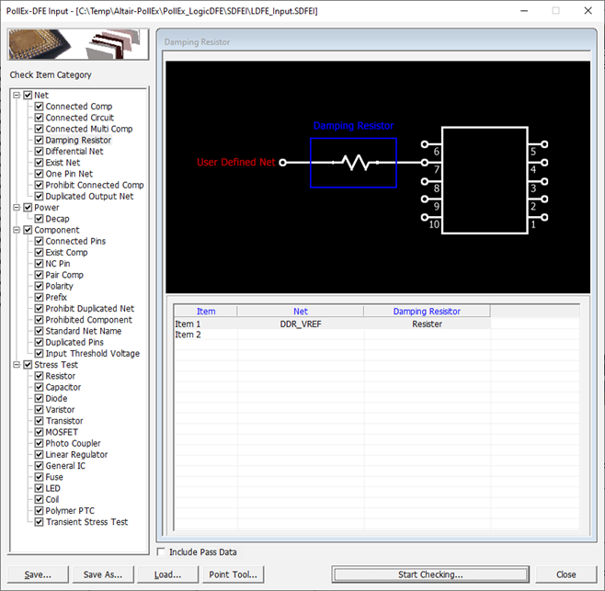Collapse the Net tree category

[17, 96]
